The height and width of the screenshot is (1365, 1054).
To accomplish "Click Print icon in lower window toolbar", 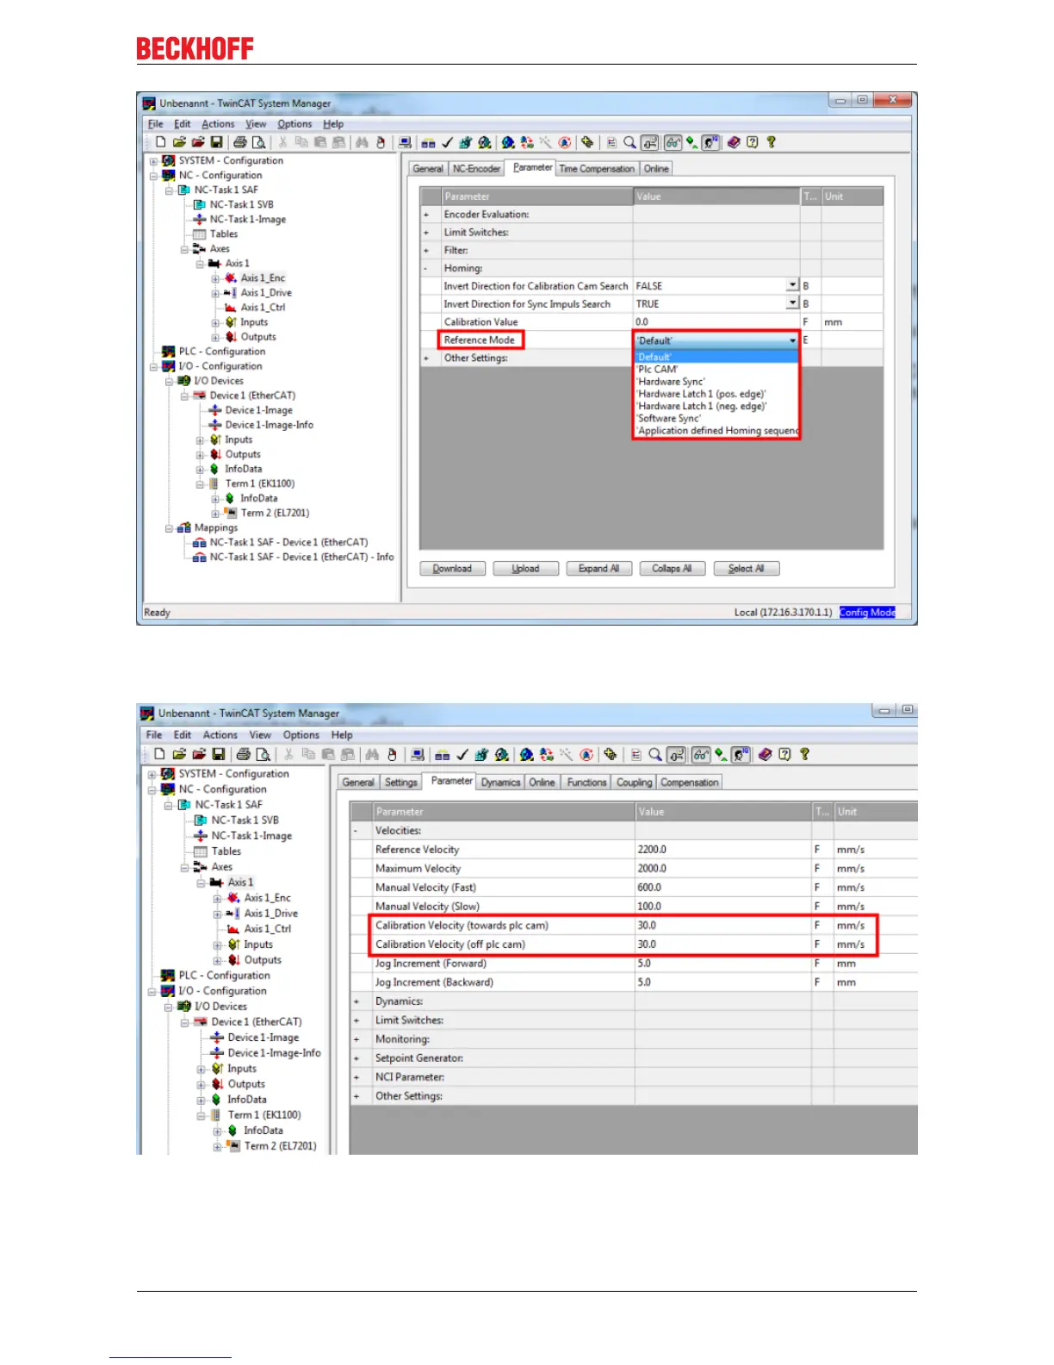I will [x=243, y=754].
